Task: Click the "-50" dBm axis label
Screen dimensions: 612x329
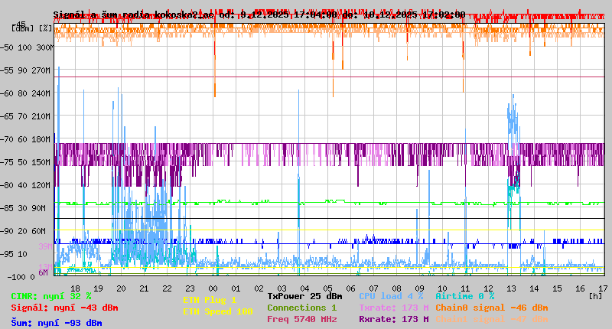Action: click(7, 47)
